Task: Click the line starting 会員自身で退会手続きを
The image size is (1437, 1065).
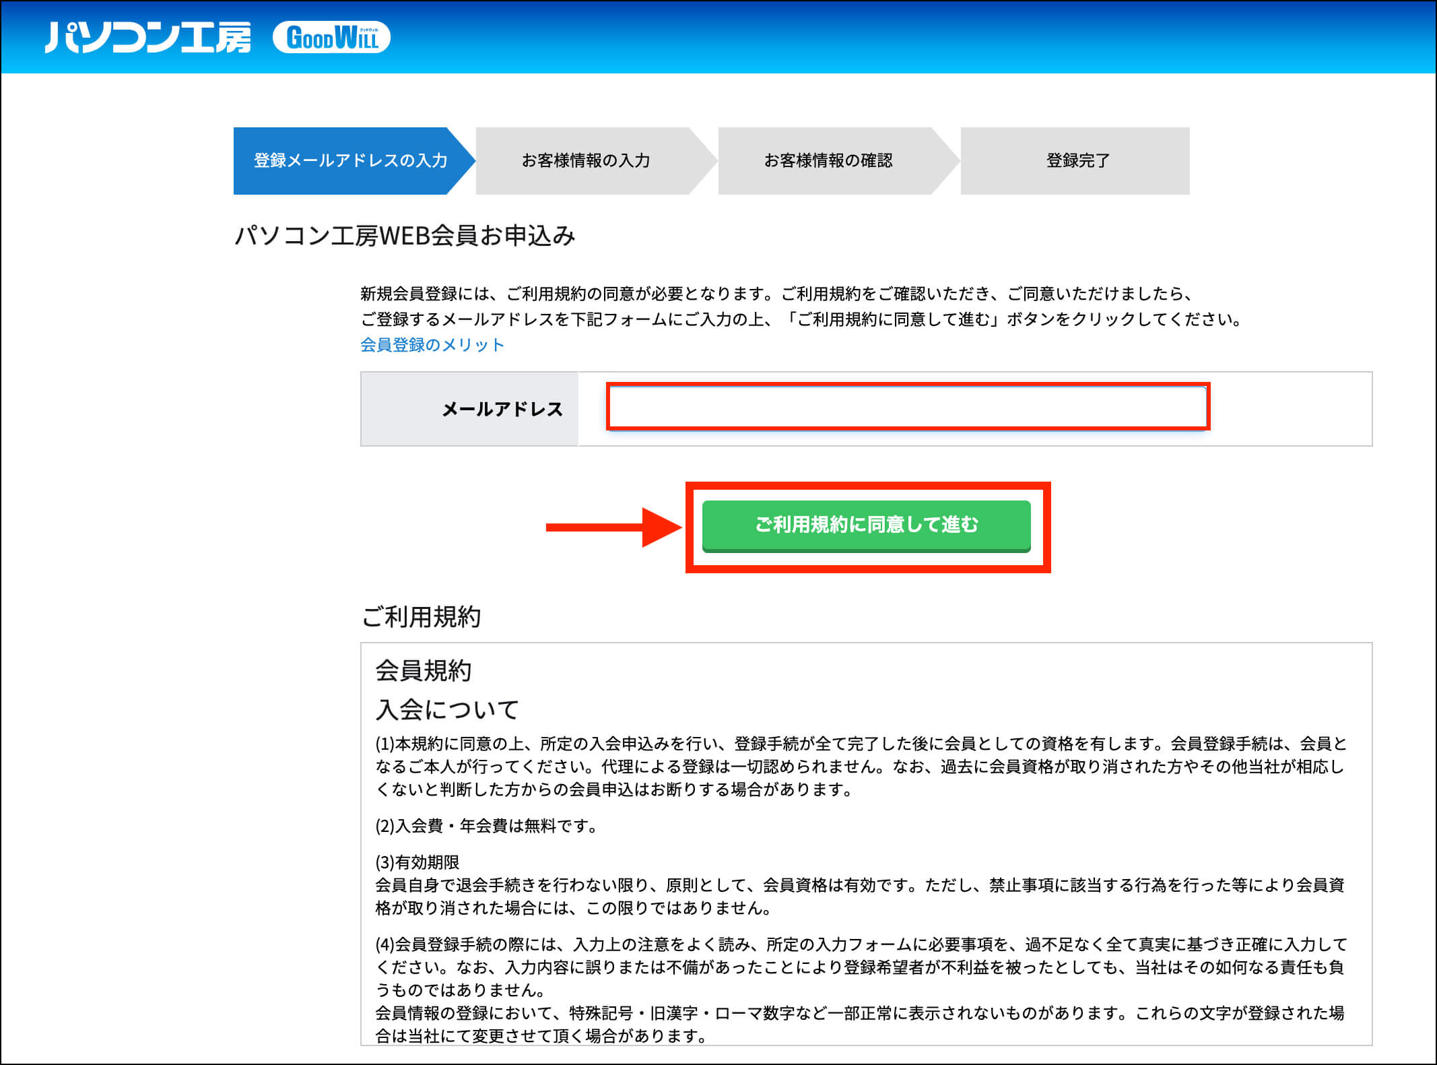Action: [x=860, y=885]
